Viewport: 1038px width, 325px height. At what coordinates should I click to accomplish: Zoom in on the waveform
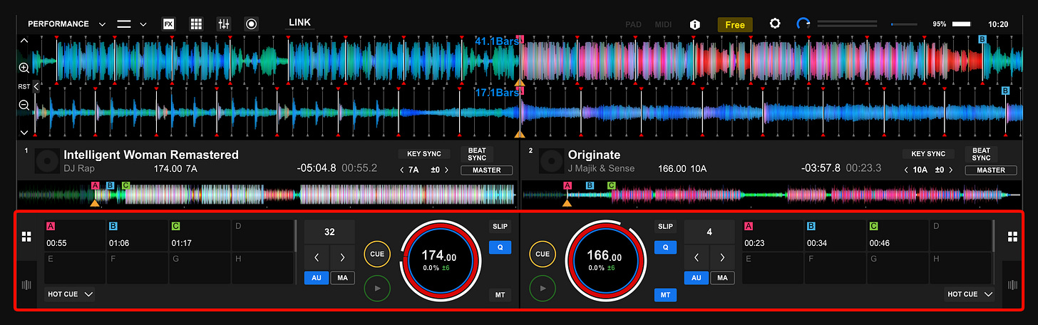(24, 68)
